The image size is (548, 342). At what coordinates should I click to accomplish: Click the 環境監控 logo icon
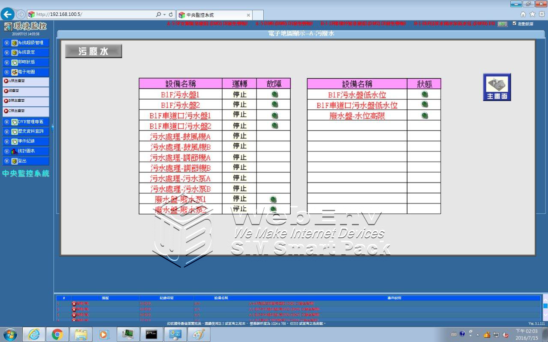[8, 27]
